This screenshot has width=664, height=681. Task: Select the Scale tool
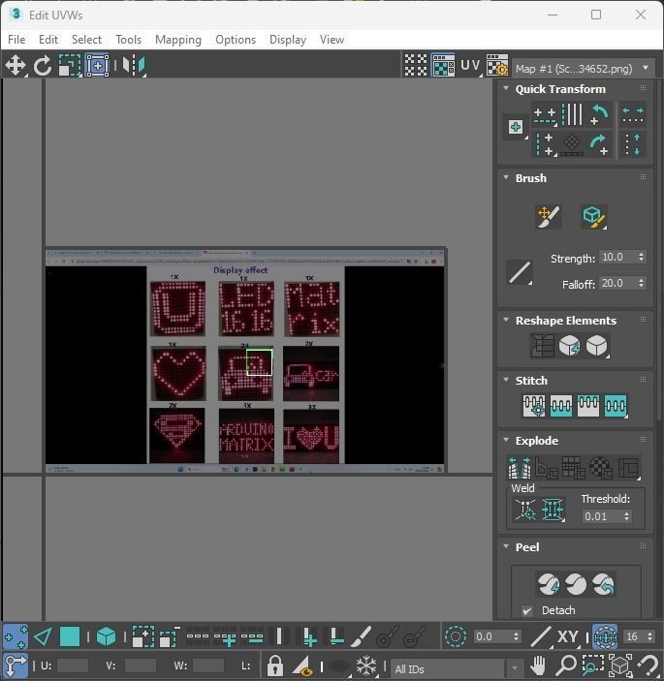(70, 66)
